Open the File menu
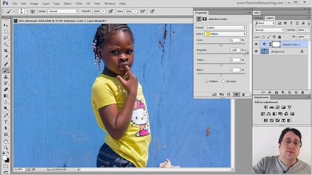The image size is (312, 175). [15, 3]
